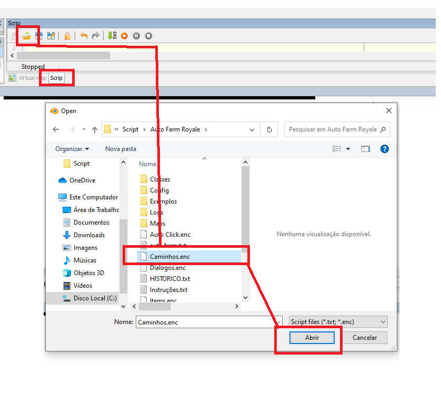
Task: Run the script with orange play button
Action: click(x=124, y=36)
